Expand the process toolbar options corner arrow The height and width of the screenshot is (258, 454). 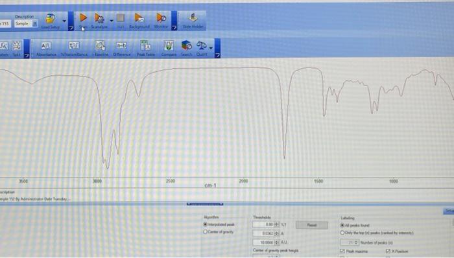point(217,55)
